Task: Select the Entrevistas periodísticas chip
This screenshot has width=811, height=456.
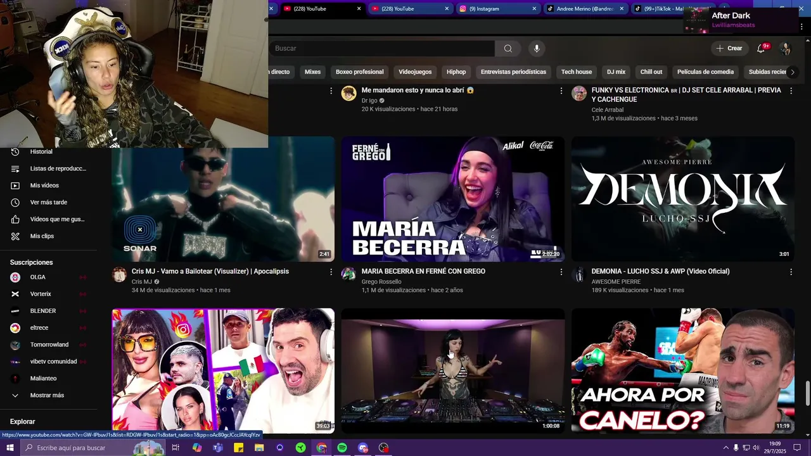Action: click(513, 72)
